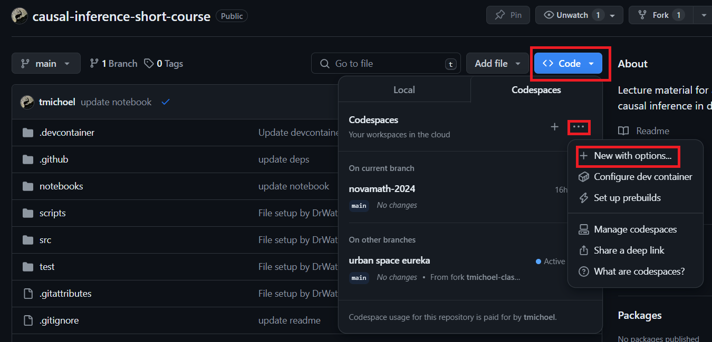Click the Public visibility badge
The image size is (712, 342).
(232, 16)
